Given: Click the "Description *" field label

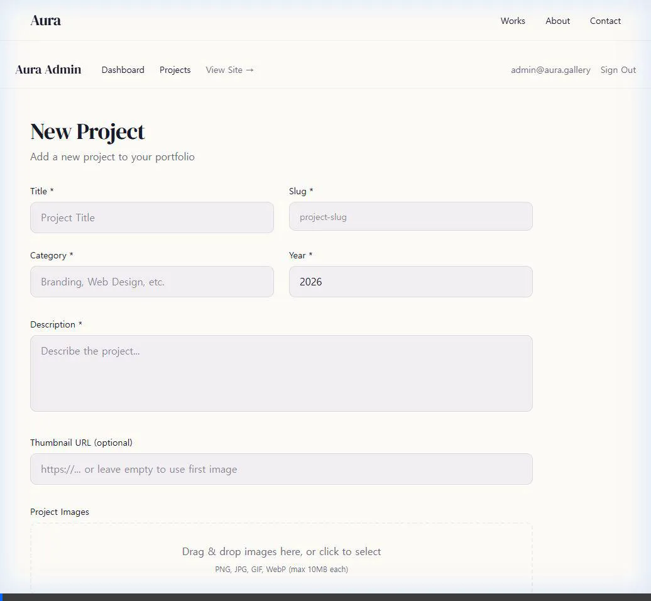Looking at the screenshot, I should [x=56, y=324].
